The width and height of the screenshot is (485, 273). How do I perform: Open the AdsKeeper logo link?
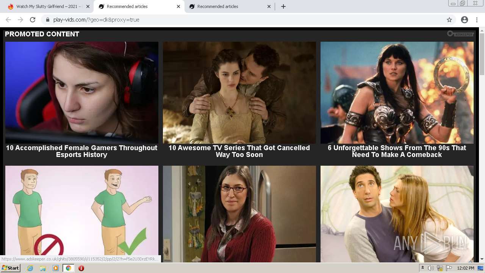coord(460,34)
